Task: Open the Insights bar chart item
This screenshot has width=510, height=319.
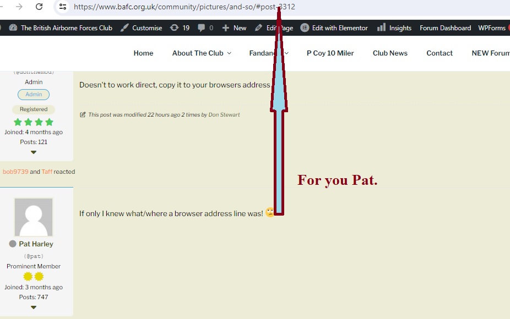Action: 394,28
